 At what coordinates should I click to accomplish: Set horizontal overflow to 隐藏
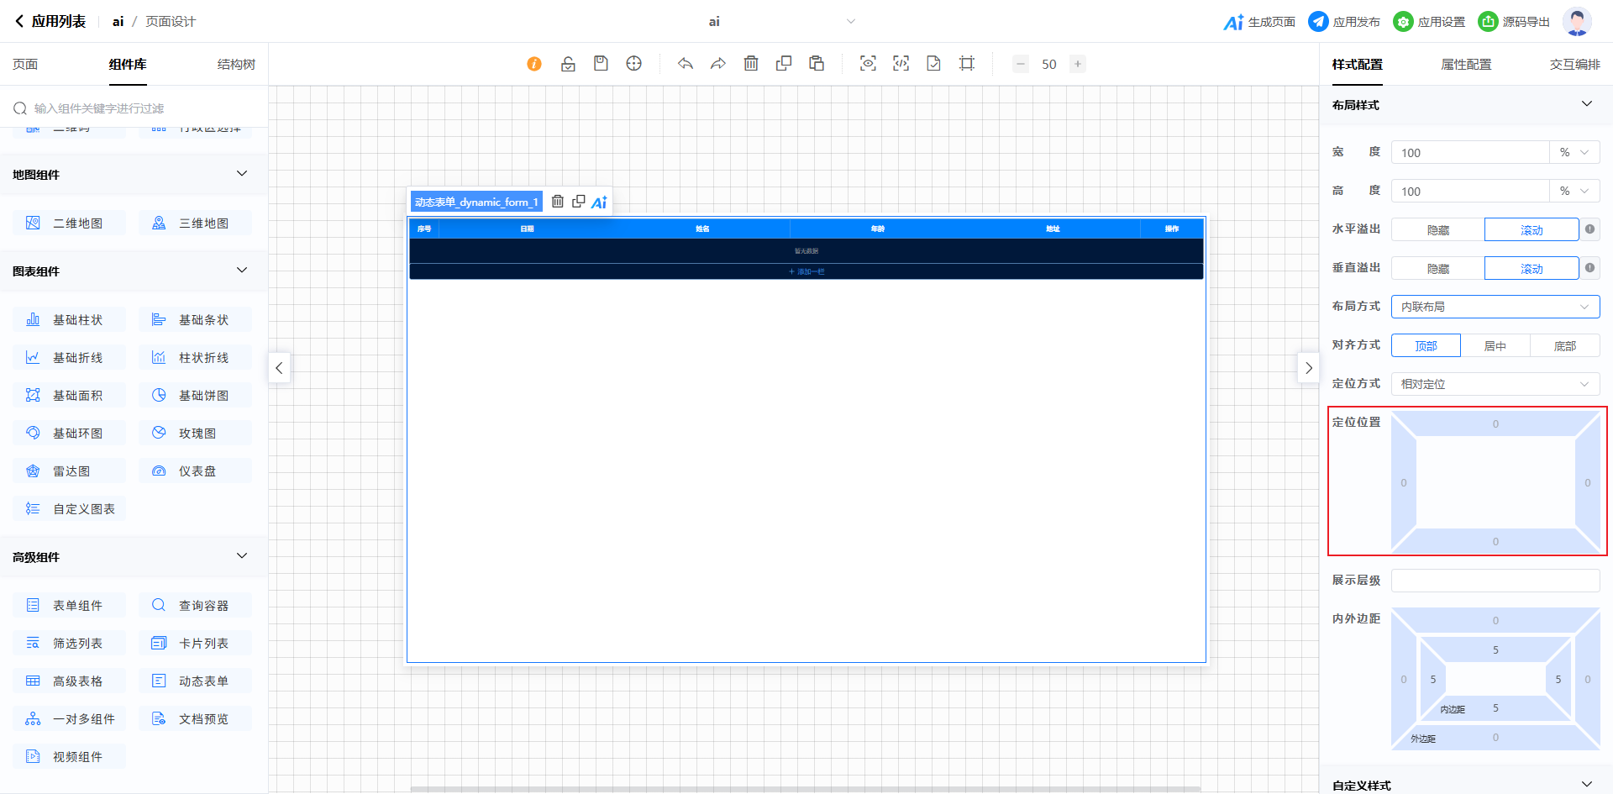click(x=1437, y=230)
